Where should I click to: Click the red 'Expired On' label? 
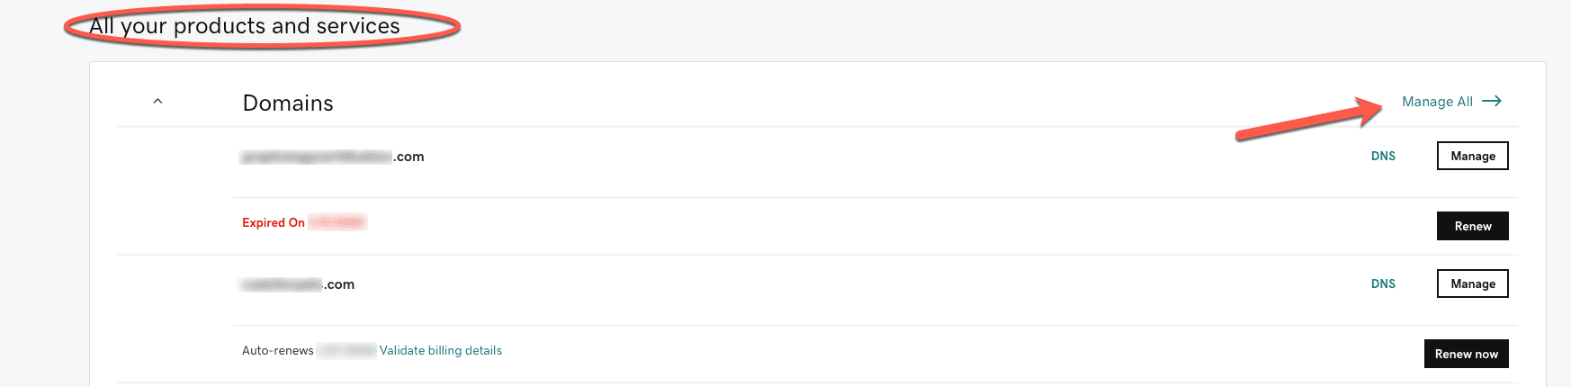pos(274,222)
